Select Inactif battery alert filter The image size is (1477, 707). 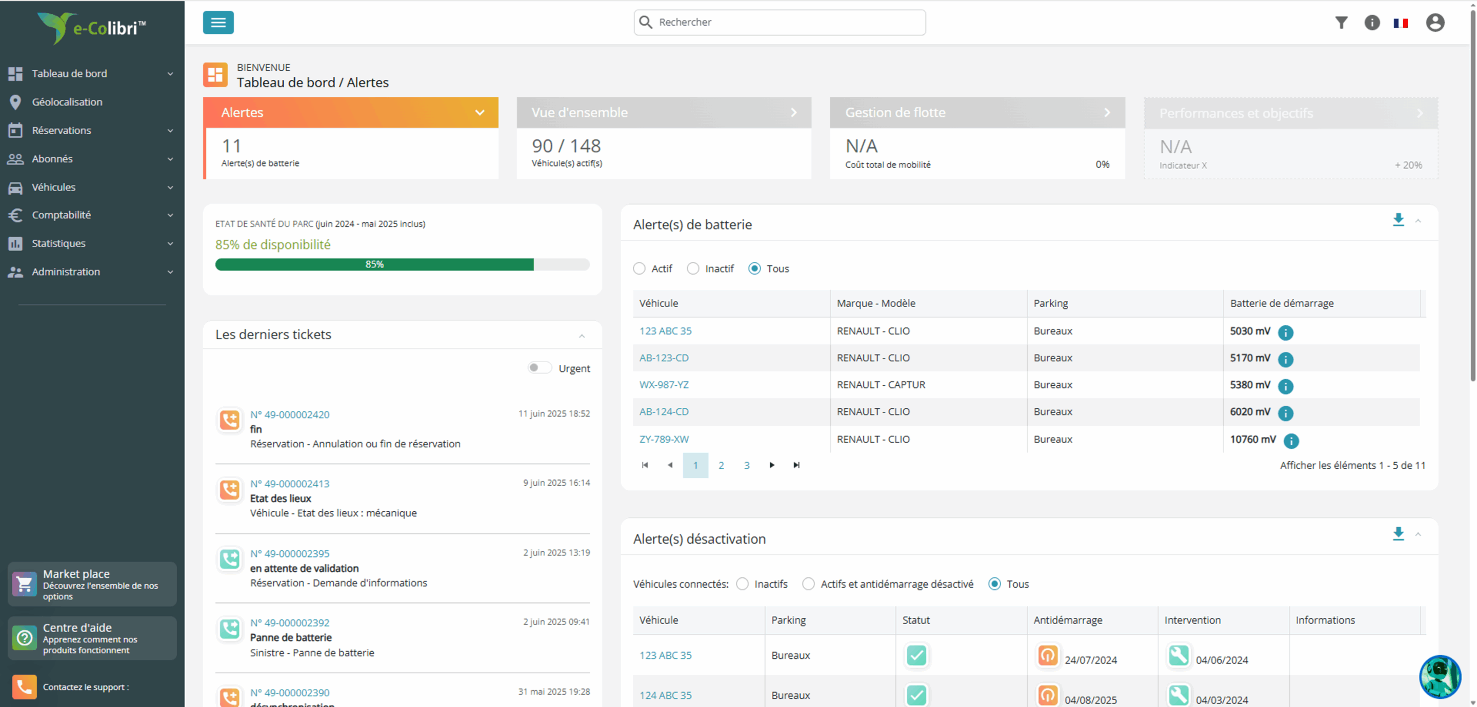(x=693, y=268)
